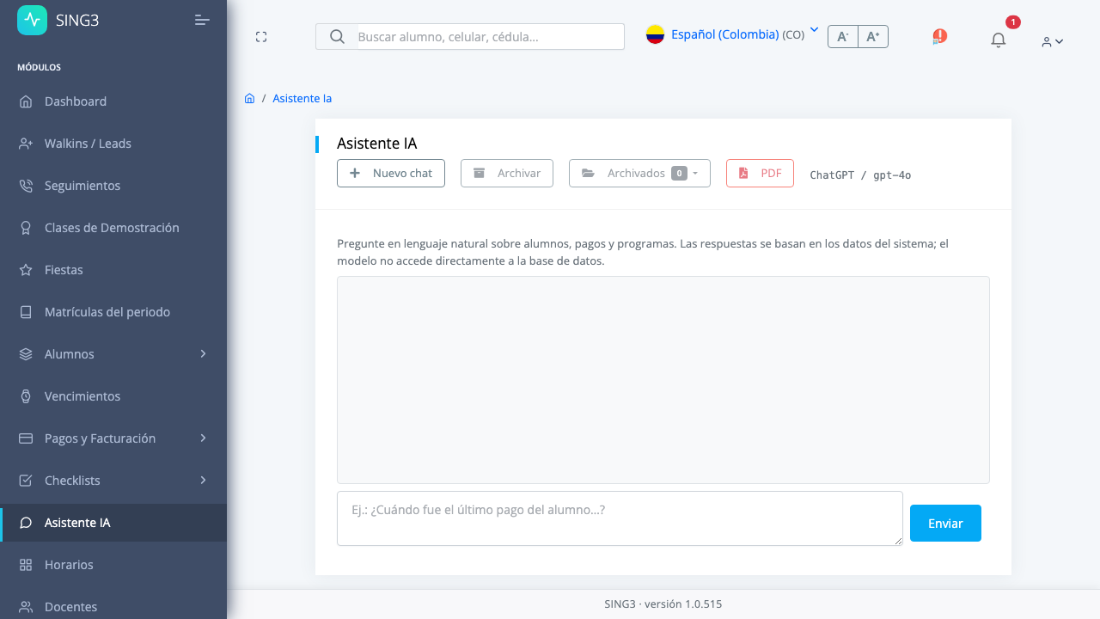Open the user profile menu icon
Image resolution: width=1100 pixels, height=619 pixels.
point(1052,41)
